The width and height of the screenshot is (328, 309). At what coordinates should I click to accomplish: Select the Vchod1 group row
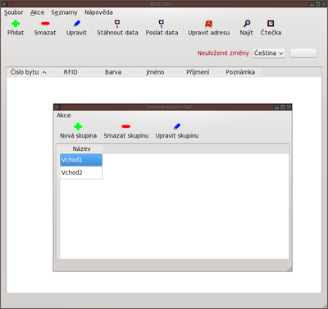coord(81,160)
